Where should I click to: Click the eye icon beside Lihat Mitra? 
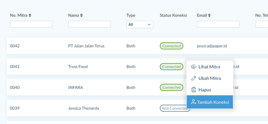194,67
